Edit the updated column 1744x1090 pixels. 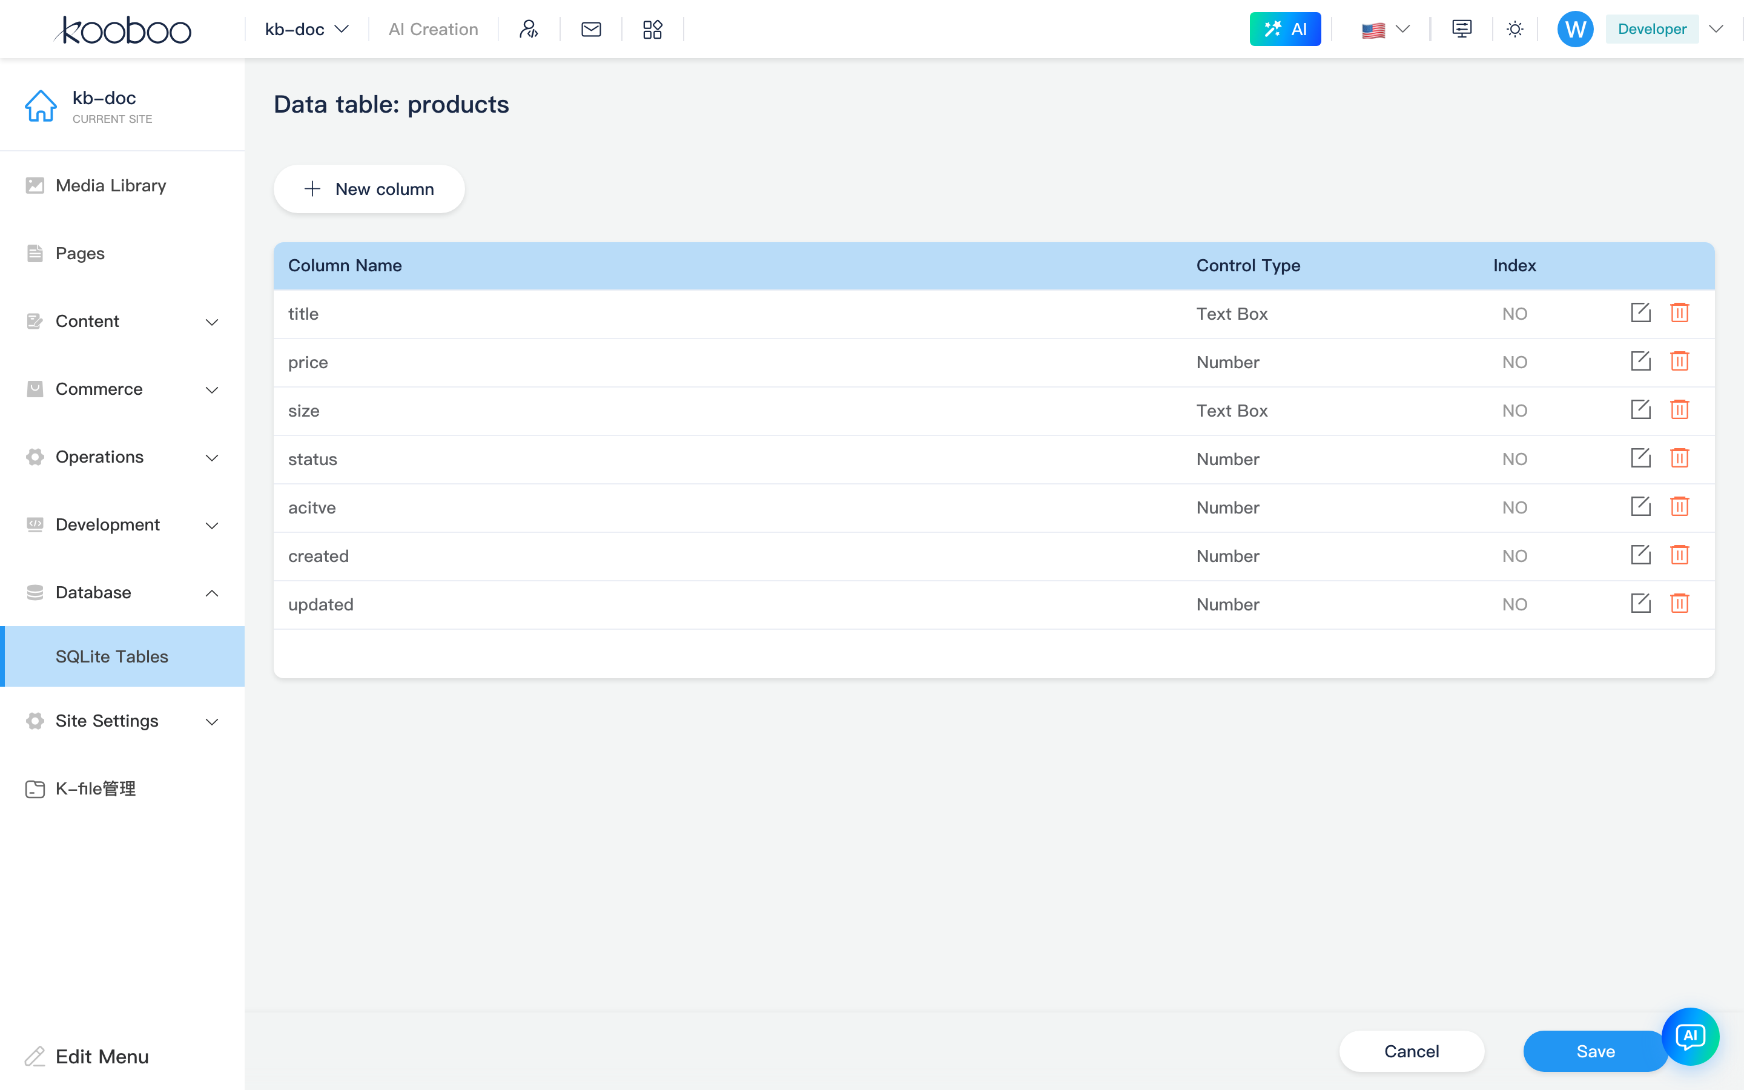click(1640, 603)
